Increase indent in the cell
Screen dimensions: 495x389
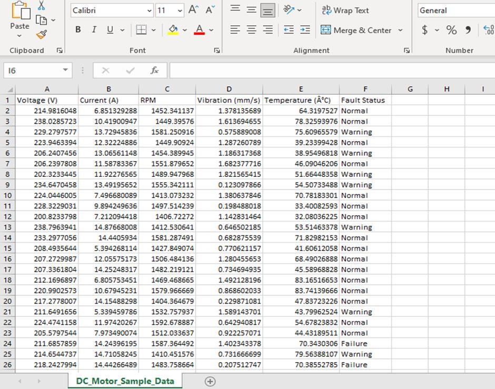(x=305, y=30)
